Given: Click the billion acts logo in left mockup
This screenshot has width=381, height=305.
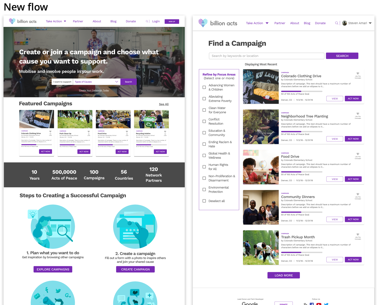Looking at the screenshot, I should coord(23,21).
